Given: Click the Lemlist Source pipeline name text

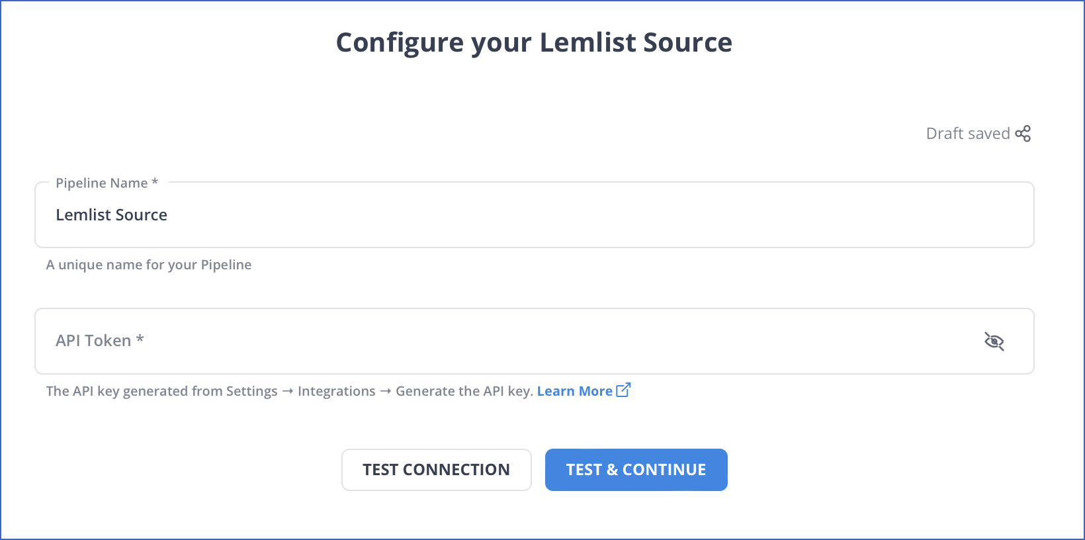Looking at the screenshot, I should point(111,214).
